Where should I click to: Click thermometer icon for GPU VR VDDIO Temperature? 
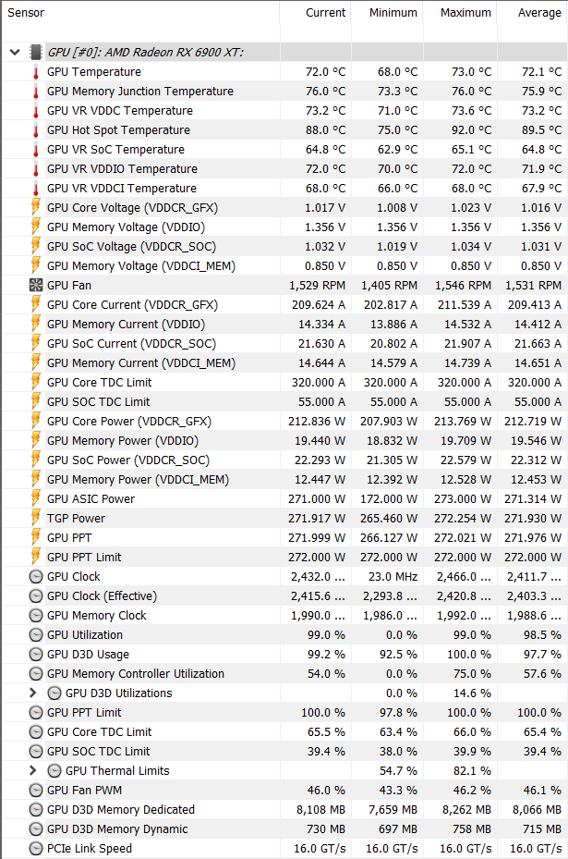[36, 169]
